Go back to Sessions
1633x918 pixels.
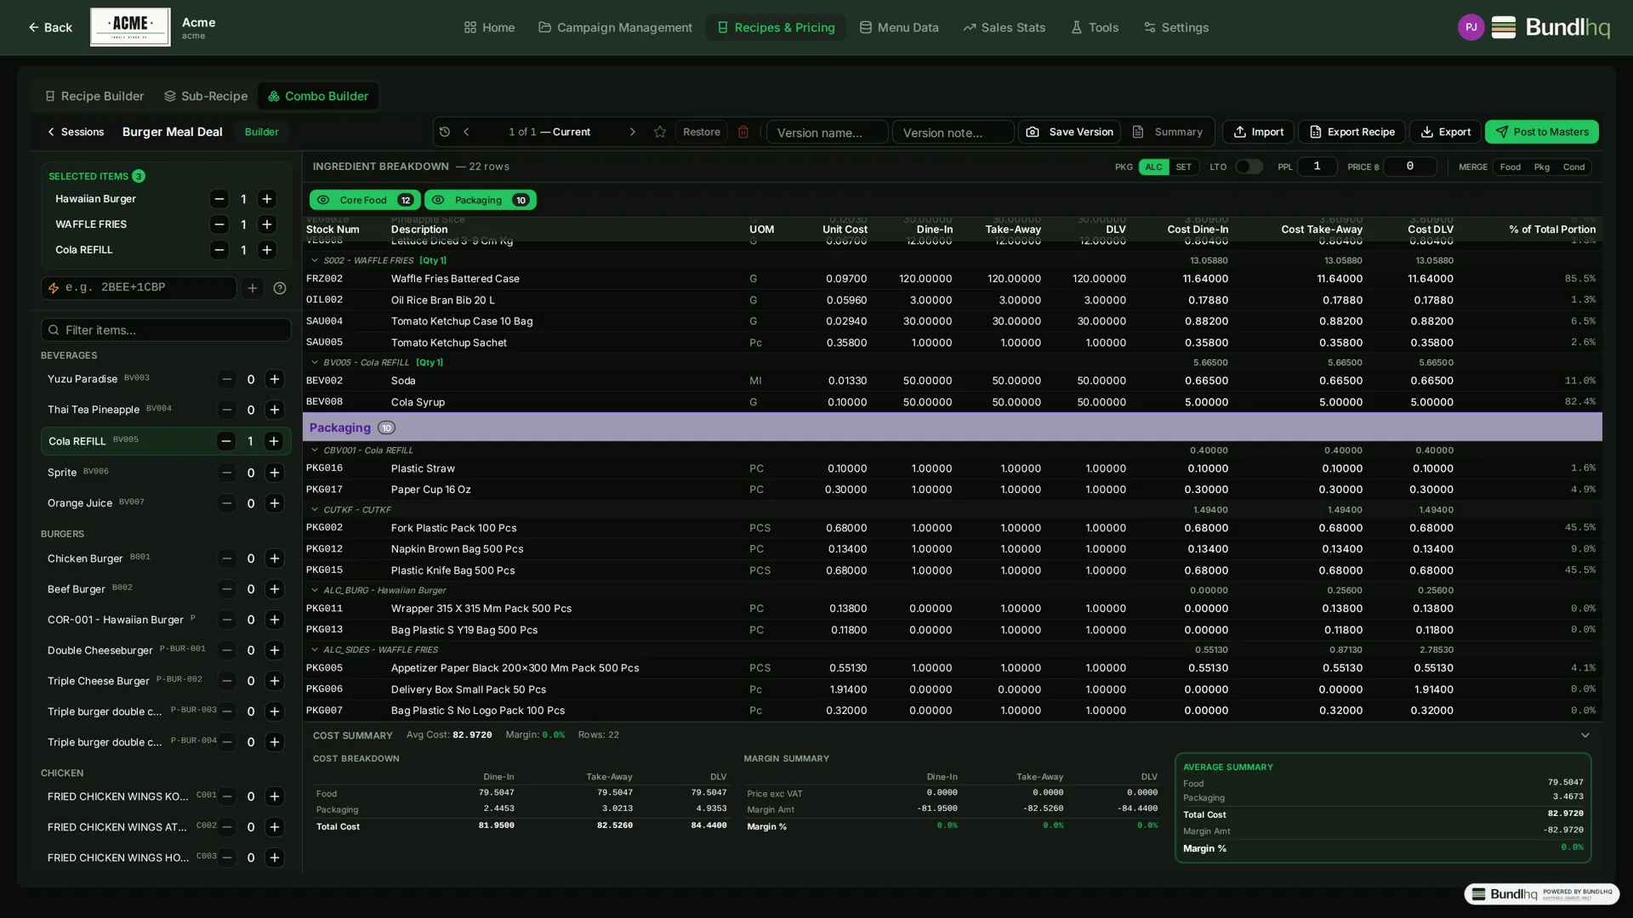click(75, 132)
